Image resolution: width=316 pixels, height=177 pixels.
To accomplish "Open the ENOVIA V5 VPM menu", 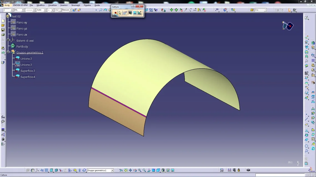I will pyautogui.click(x=20, y=5).
